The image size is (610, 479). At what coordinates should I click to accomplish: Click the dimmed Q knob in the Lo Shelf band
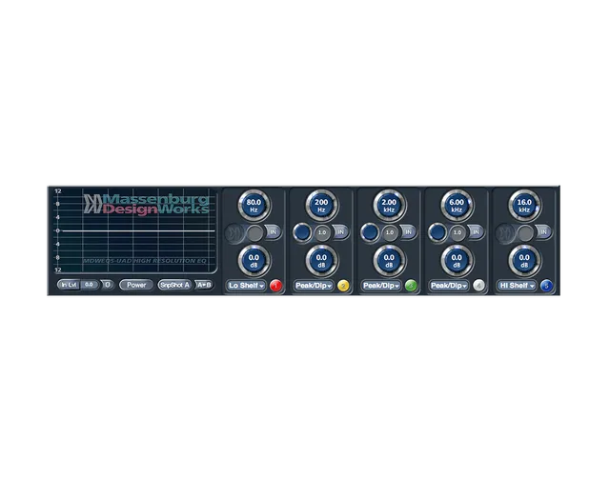pyautogui.click(x=234, y=232)
